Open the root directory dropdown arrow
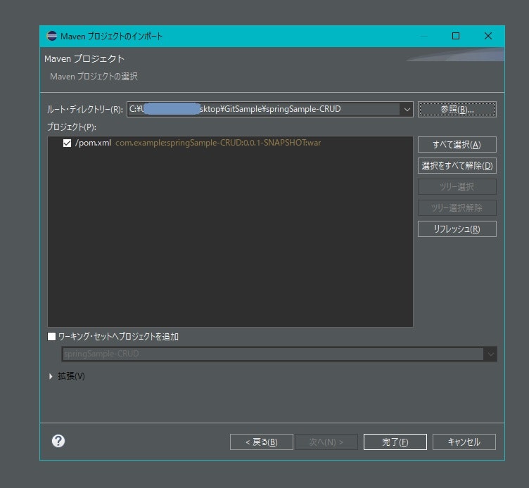 point(407,109)
